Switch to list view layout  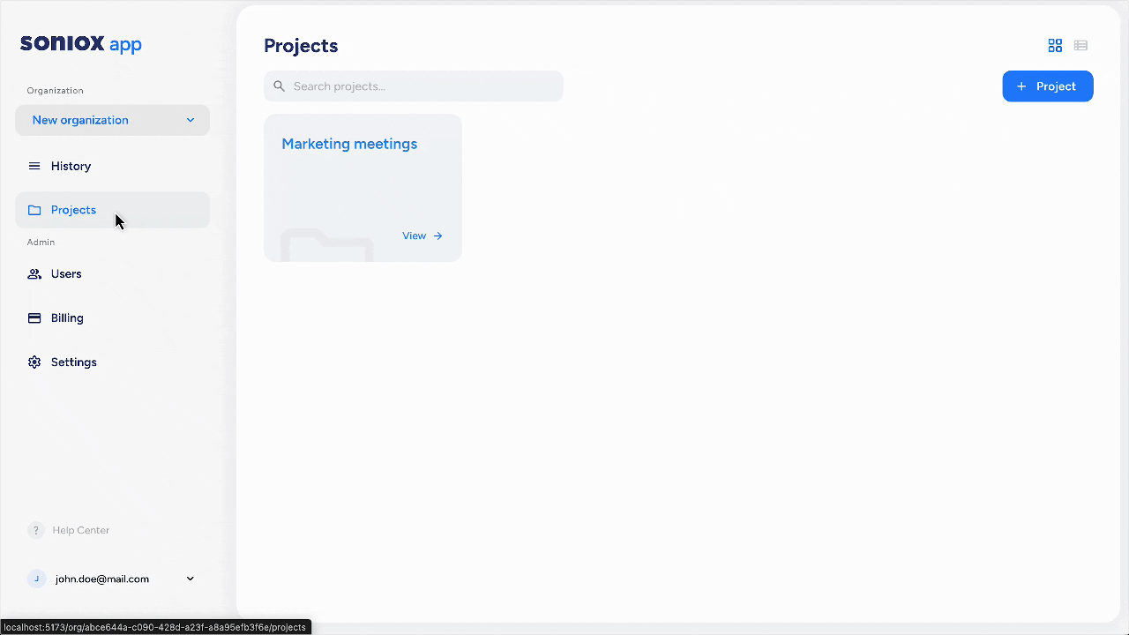click(1080, 46)
